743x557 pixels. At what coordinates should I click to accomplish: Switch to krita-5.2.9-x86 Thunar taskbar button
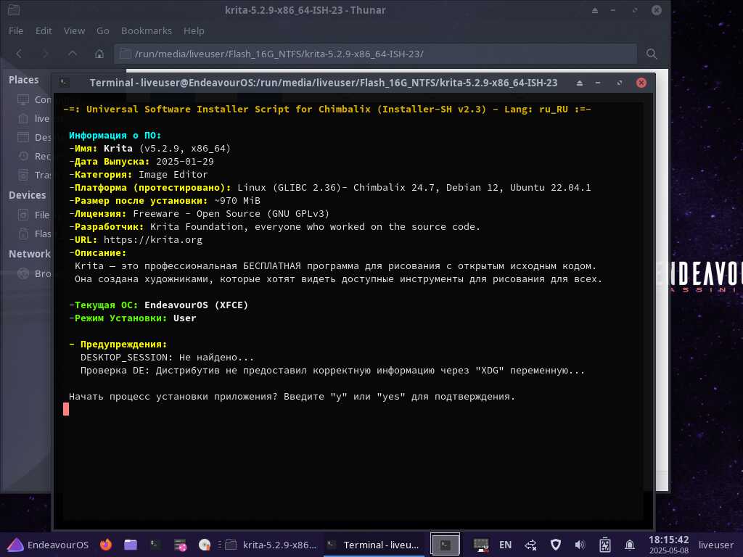pos(271,545)
